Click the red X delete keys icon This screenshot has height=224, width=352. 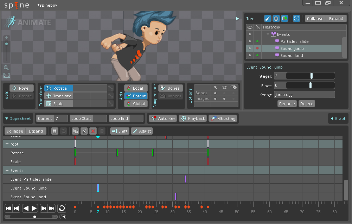point(93,131)
